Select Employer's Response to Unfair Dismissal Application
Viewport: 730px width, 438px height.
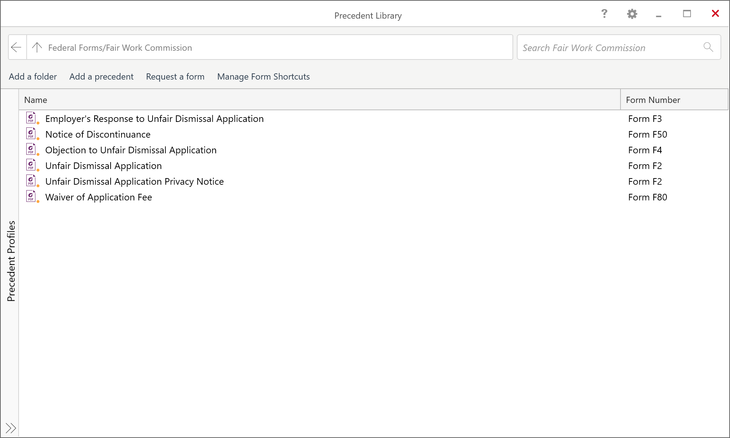click(154, 119)
